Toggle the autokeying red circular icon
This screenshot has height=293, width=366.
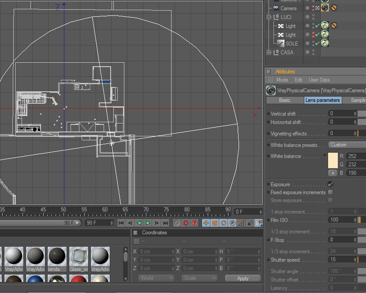point(186,223)
